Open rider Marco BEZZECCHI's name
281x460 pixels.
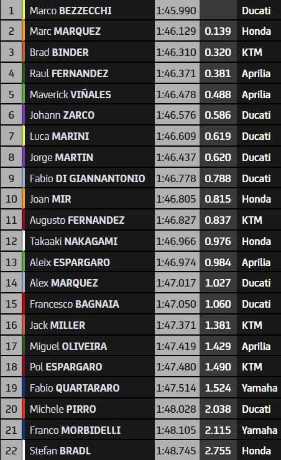70,11
